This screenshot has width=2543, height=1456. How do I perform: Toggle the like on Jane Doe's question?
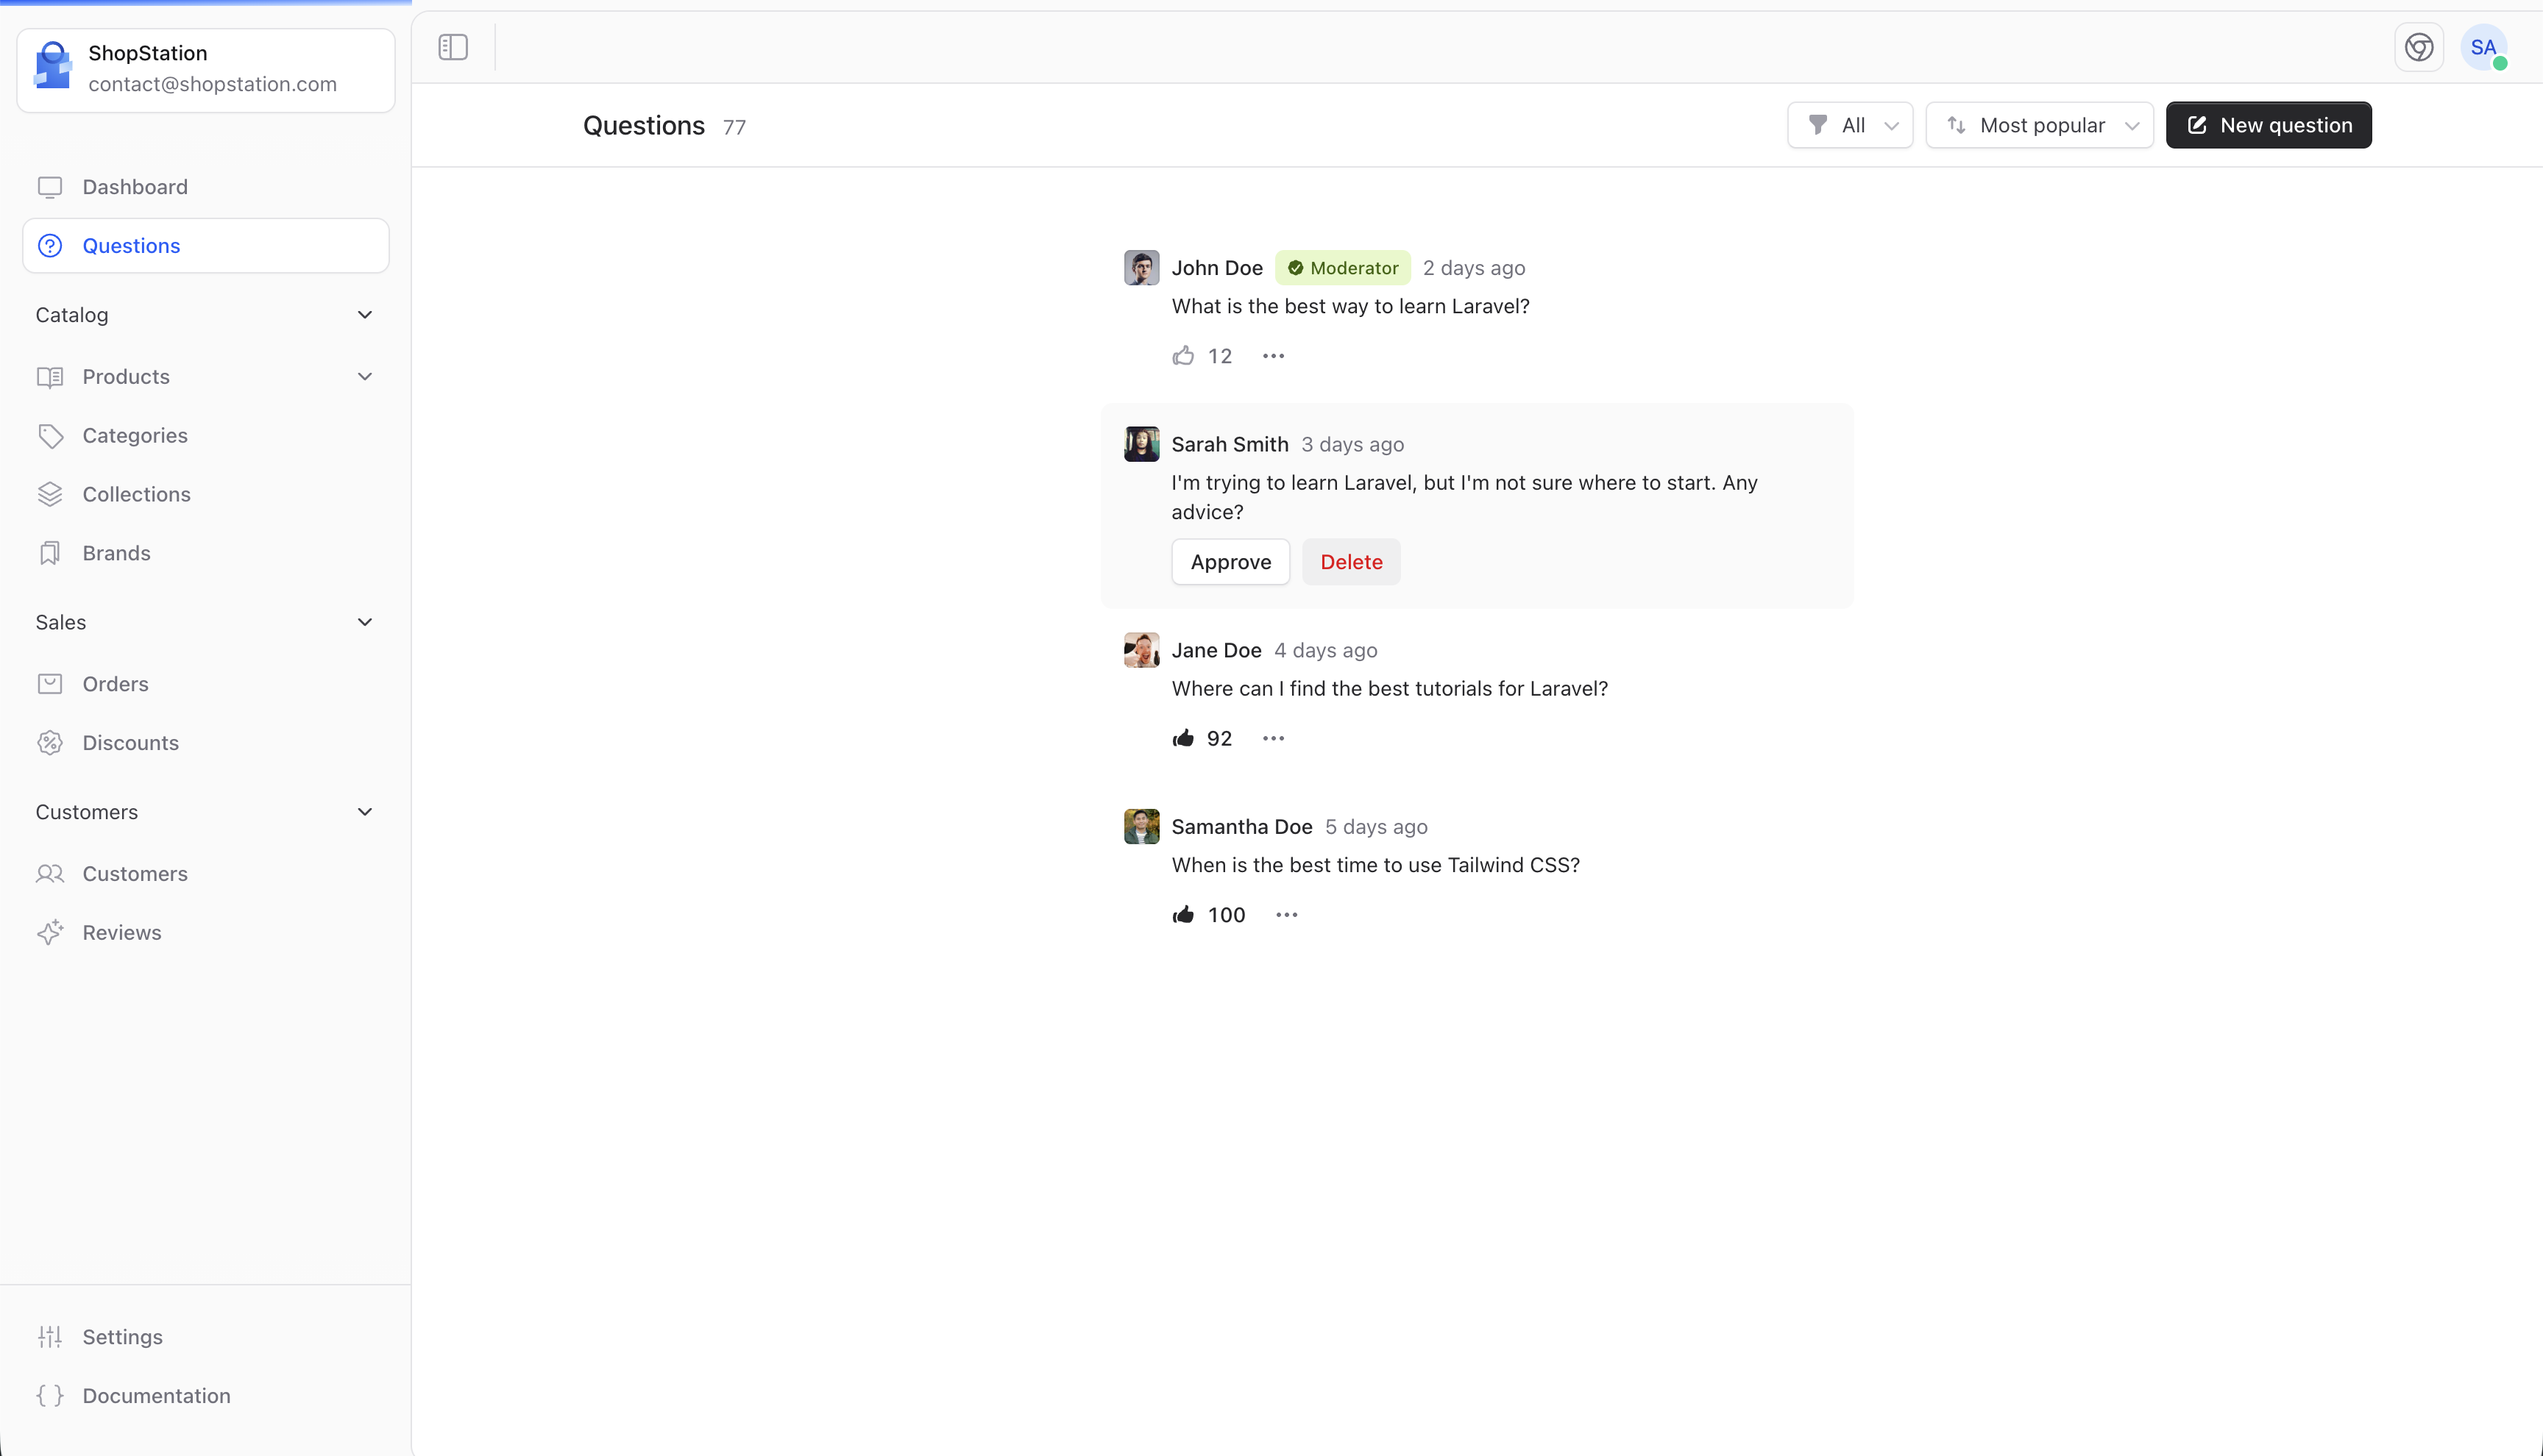click(1183, 738)
